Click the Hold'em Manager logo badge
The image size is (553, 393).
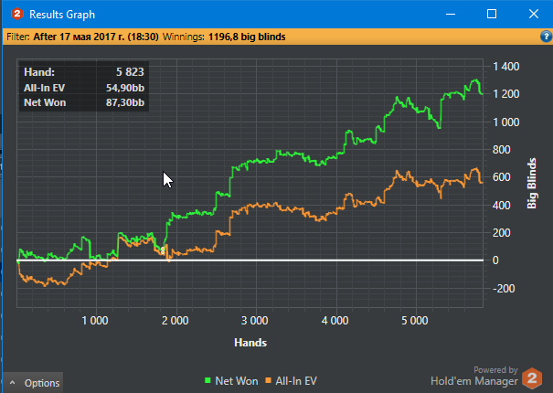pyautogui.click(x=532, y=378)
